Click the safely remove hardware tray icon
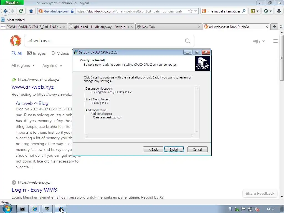284x213 pixels. coord(237,209)
